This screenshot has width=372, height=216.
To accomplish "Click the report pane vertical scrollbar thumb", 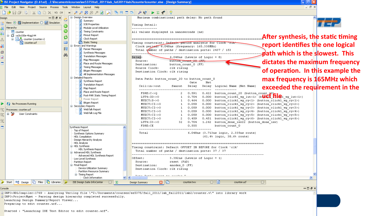I will [314, 146].
